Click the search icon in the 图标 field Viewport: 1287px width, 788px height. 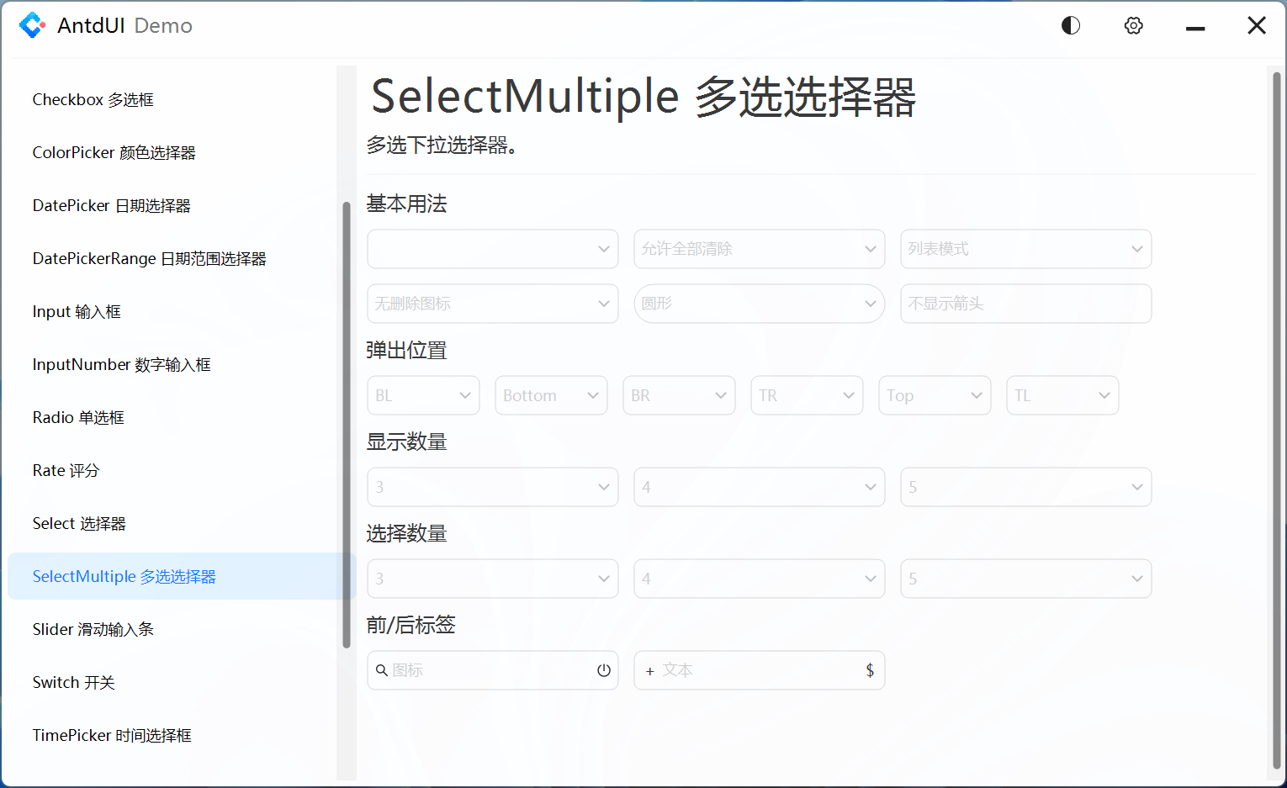(x=383, y=670)
